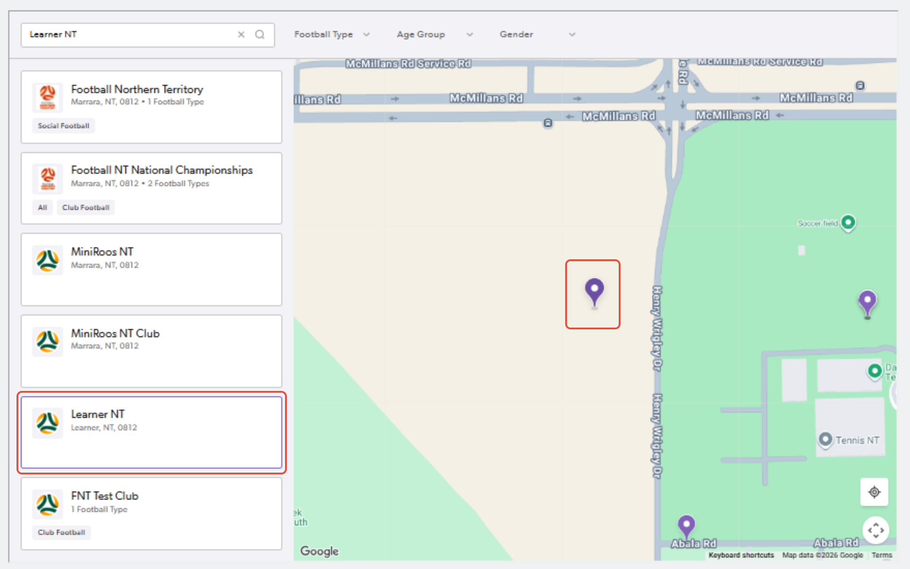Click '1 Football Type' under FNT Test Club
This screenshot has width=910, height=569.
pyautogui.click(x=99, y=509)
